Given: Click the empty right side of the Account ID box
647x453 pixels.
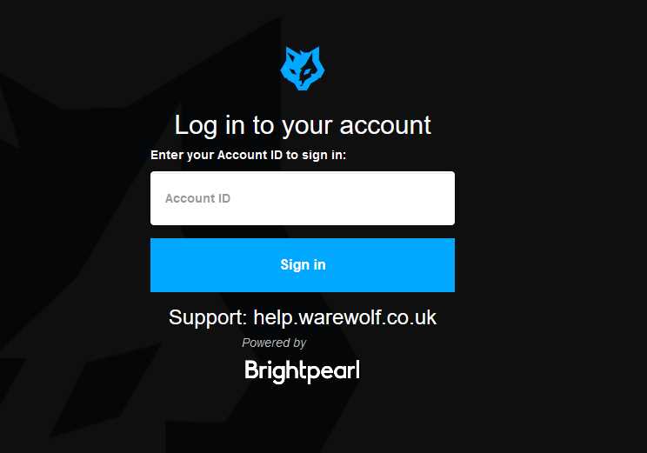Looking at the screenshot, I should pyautogui.click(x=371, y=198).
